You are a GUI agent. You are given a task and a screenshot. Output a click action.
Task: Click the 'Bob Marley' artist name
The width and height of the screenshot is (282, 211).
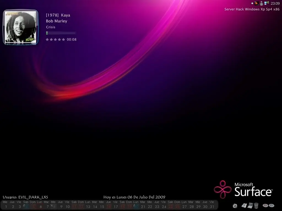56,21
